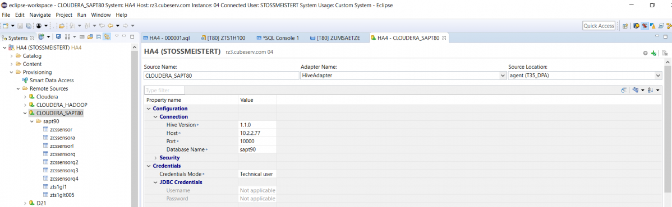
Task: Click the Quick Access search field
Action: click(x=599, y=26)
